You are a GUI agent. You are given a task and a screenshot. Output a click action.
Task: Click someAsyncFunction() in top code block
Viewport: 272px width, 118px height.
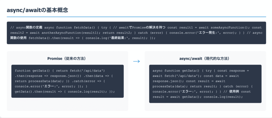point(230,27)
